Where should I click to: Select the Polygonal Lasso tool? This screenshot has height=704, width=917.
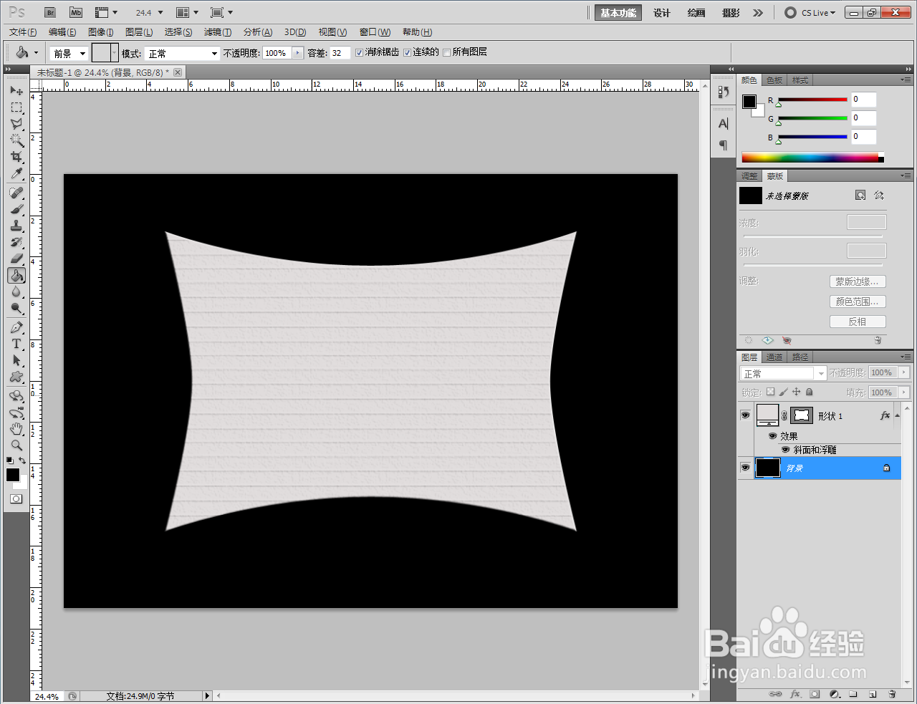16,124
